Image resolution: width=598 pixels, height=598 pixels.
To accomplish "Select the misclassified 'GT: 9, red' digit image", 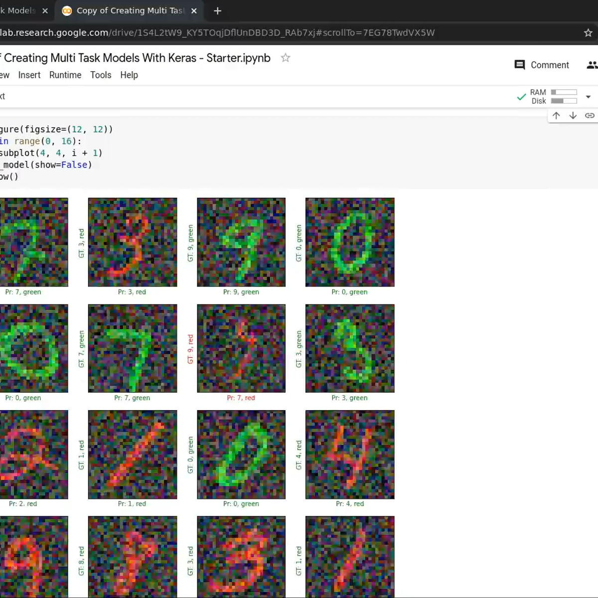I will [x=241, y=349].
